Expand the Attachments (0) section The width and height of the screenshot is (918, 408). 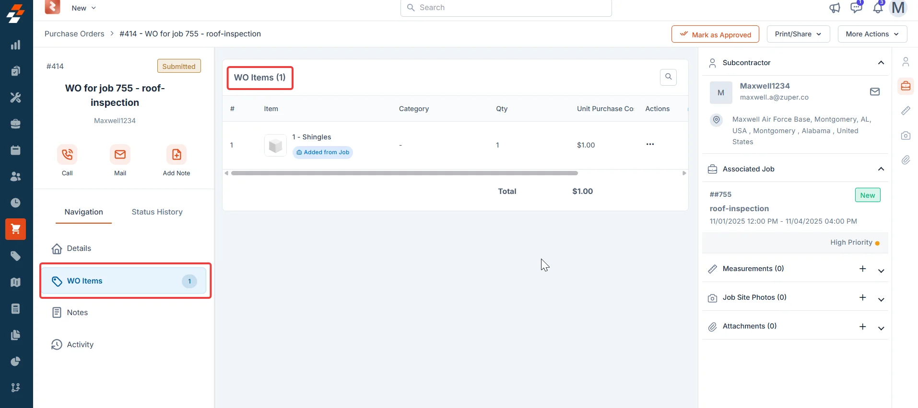pyautogui.click(x=881, y=328)
